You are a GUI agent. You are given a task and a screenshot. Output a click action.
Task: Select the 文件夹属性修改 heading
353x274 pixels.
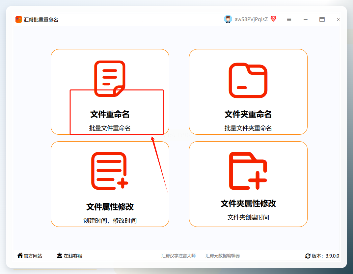coord(248,203)
